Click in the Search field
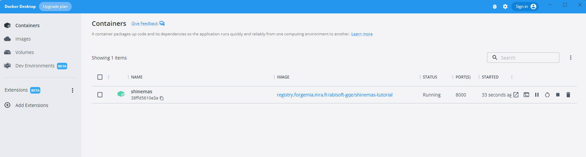Viewport: 586px width, 157px height. (523, 58)
